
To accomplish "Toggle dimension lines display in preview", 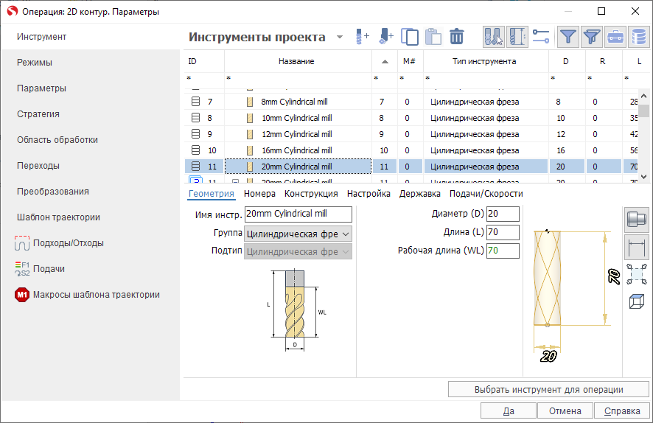I will coord(636,246).
